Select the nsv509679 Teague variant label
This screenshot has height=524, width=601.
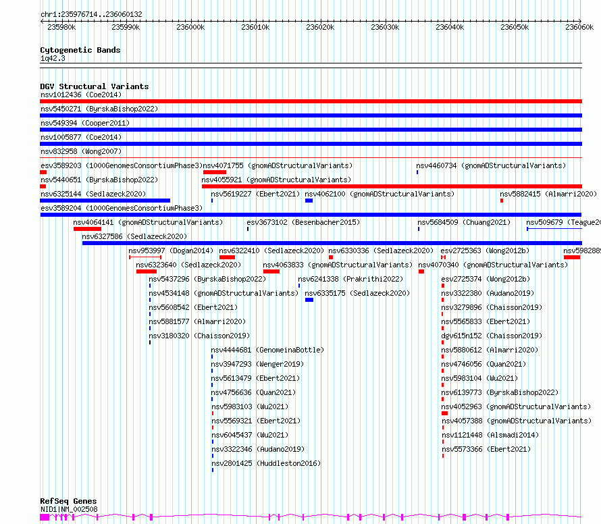pyautogui.click(x=563, y=222)
